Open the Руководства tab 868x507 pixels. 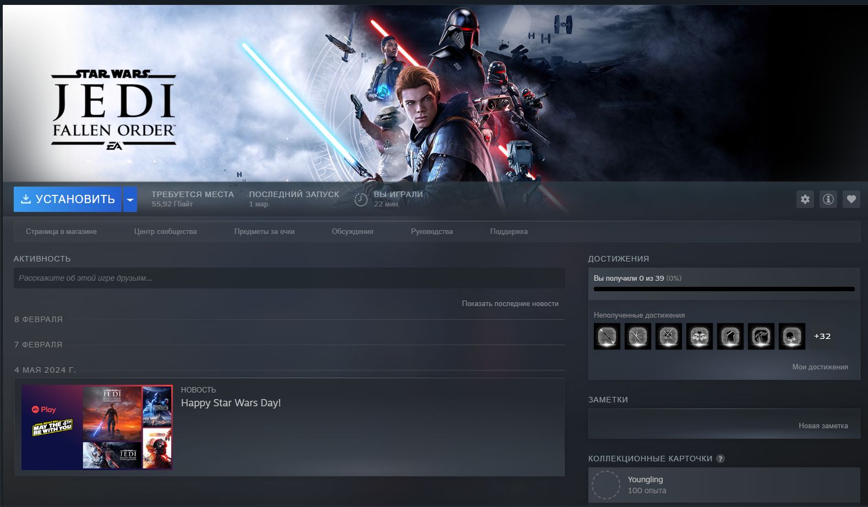[x=432, y=231]
